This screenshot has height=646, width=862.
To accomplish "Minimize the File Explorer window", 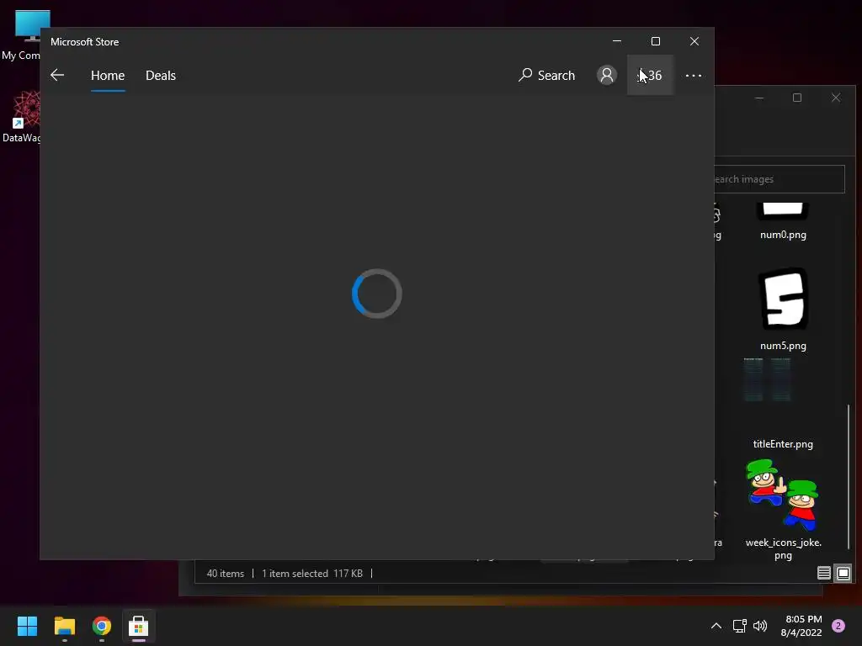I will click(759, 98).
